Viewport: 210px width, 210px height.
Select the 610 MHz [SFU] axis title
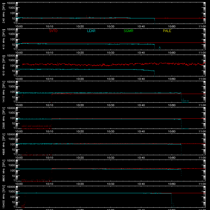click(3, 66)
